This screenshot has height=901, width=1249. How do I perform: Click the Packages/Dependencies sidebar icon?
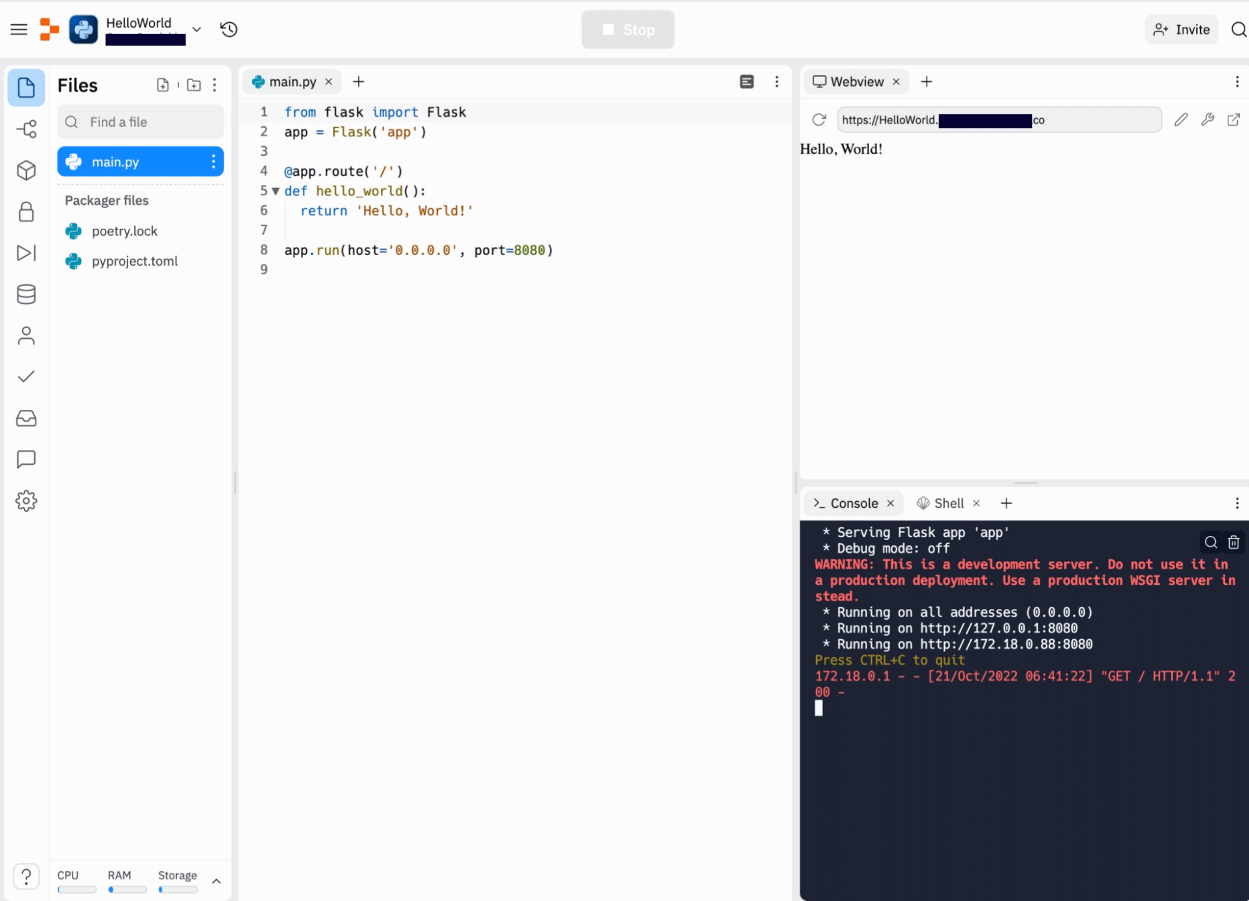(26, 170)
